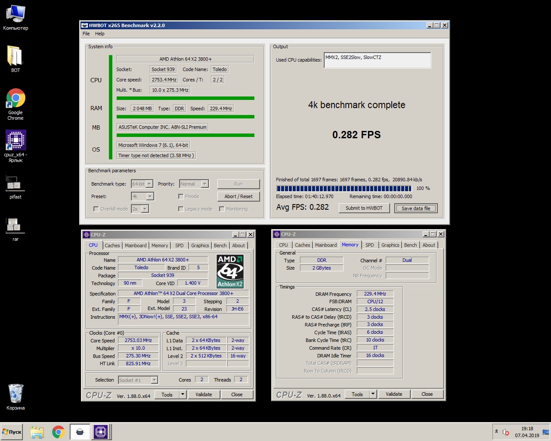Switch to CPU tab in right CPU-Z window

coord(283,245)
